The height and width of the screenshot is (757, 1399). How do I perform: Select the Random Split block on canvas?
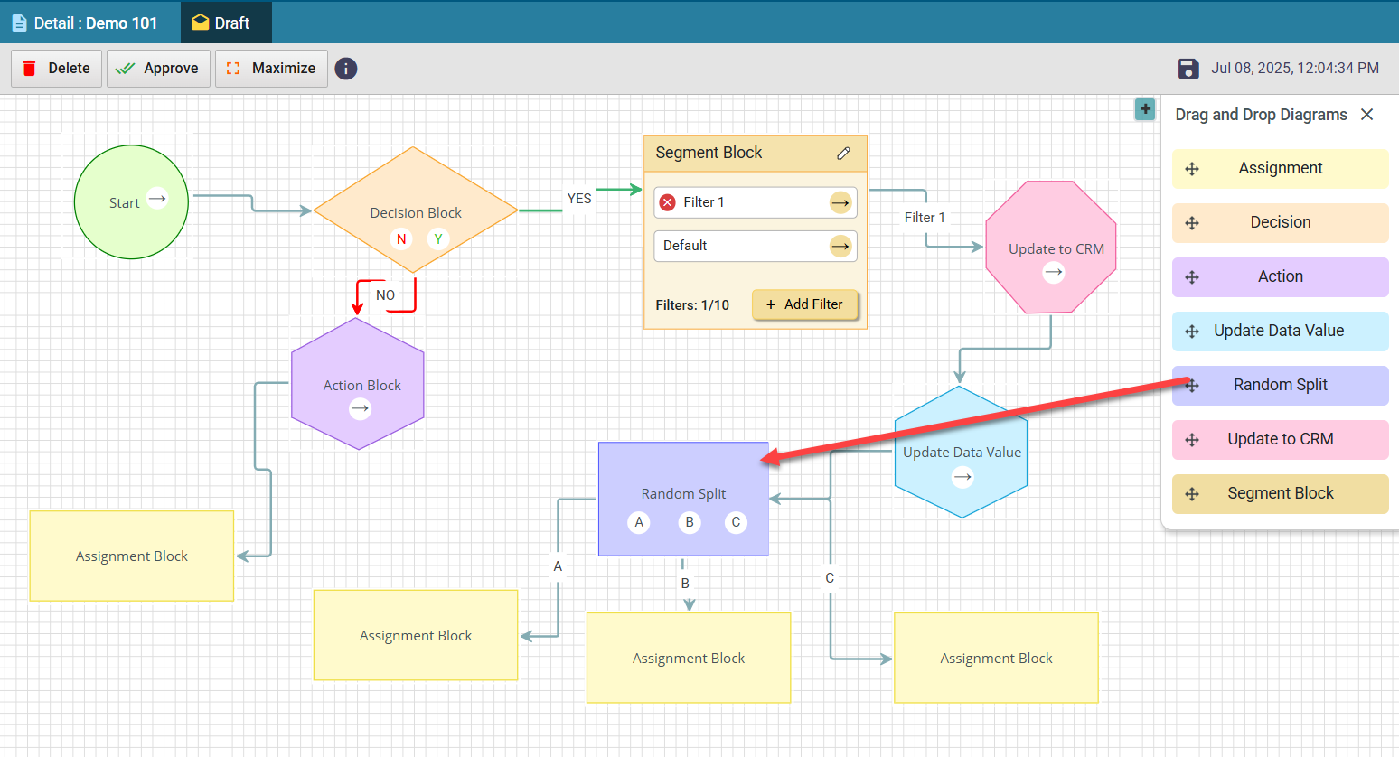683,499
